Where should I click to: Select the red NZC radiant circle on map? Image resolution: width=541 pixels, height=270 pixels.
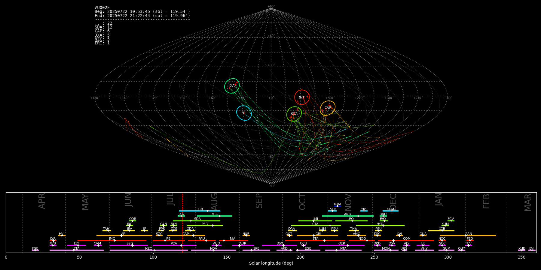pyautogui.click(x=302, y=97)
